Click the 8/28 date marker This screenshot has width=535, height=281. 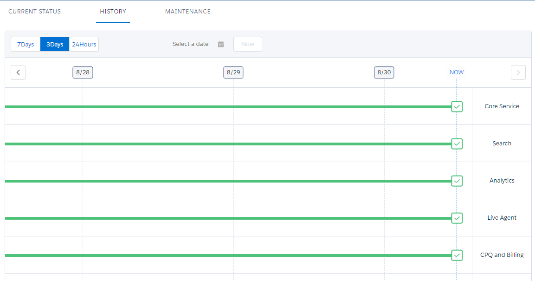[83, 72]
